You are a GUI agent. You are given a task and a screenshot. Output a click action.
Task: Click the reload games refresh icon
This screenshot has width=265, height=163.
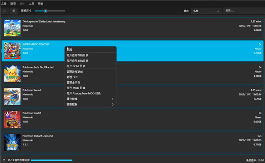coord(4,160)
